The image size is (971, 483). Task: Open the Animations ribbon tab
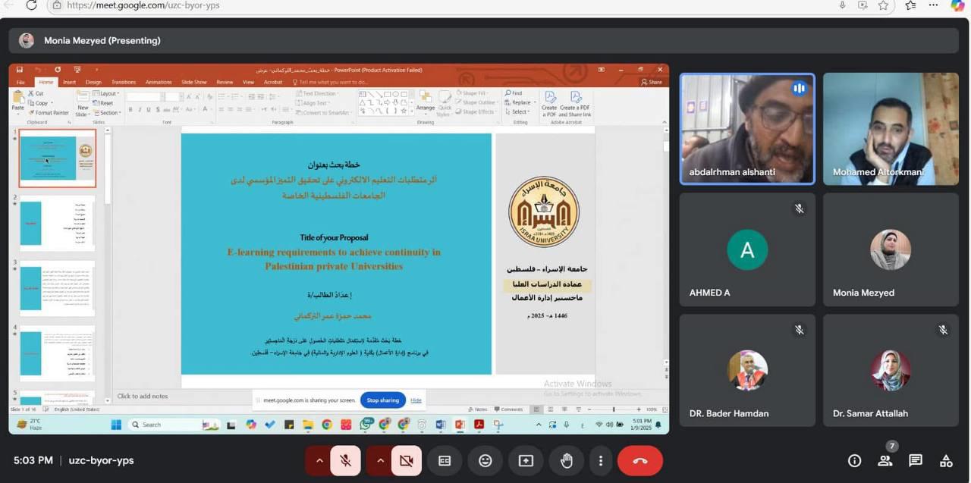pyautogui.click(x=159, y=82)
